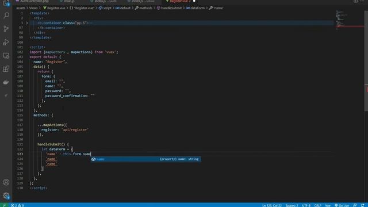This screenshot has height=207, width=368.
Task: Click 'form: {' line
Action: [x=48, y=76]
